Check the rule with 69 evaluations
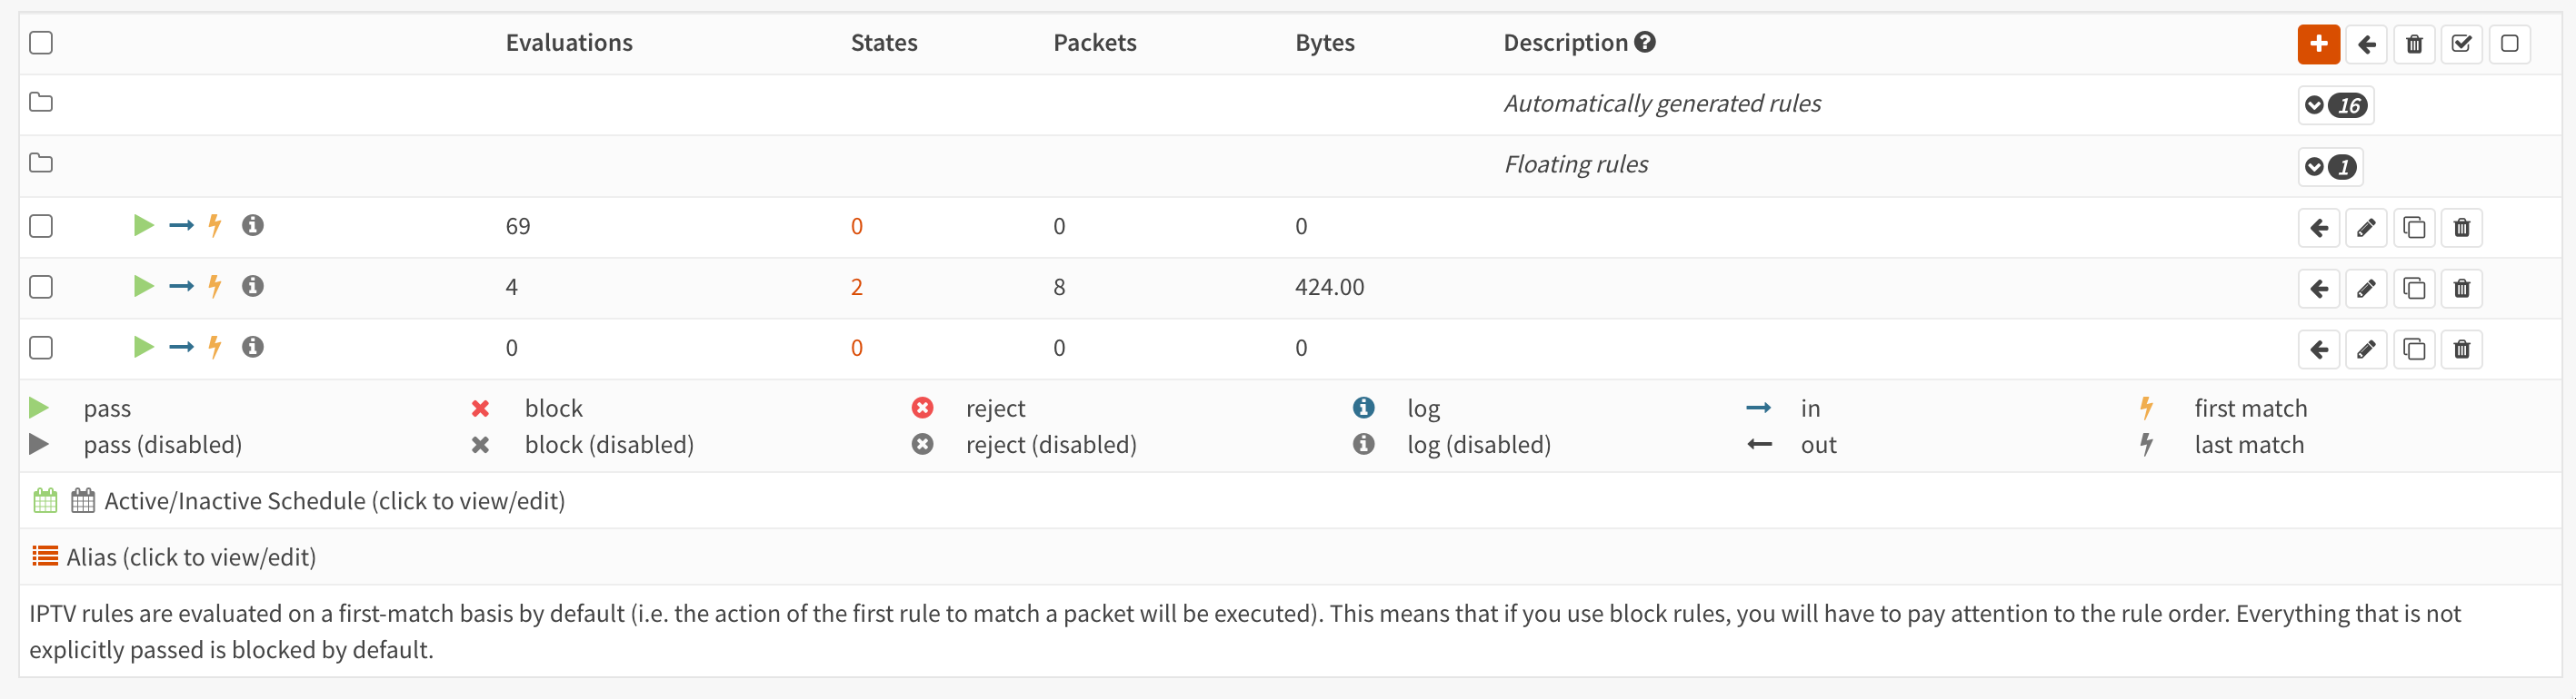 tap(41, 226)
